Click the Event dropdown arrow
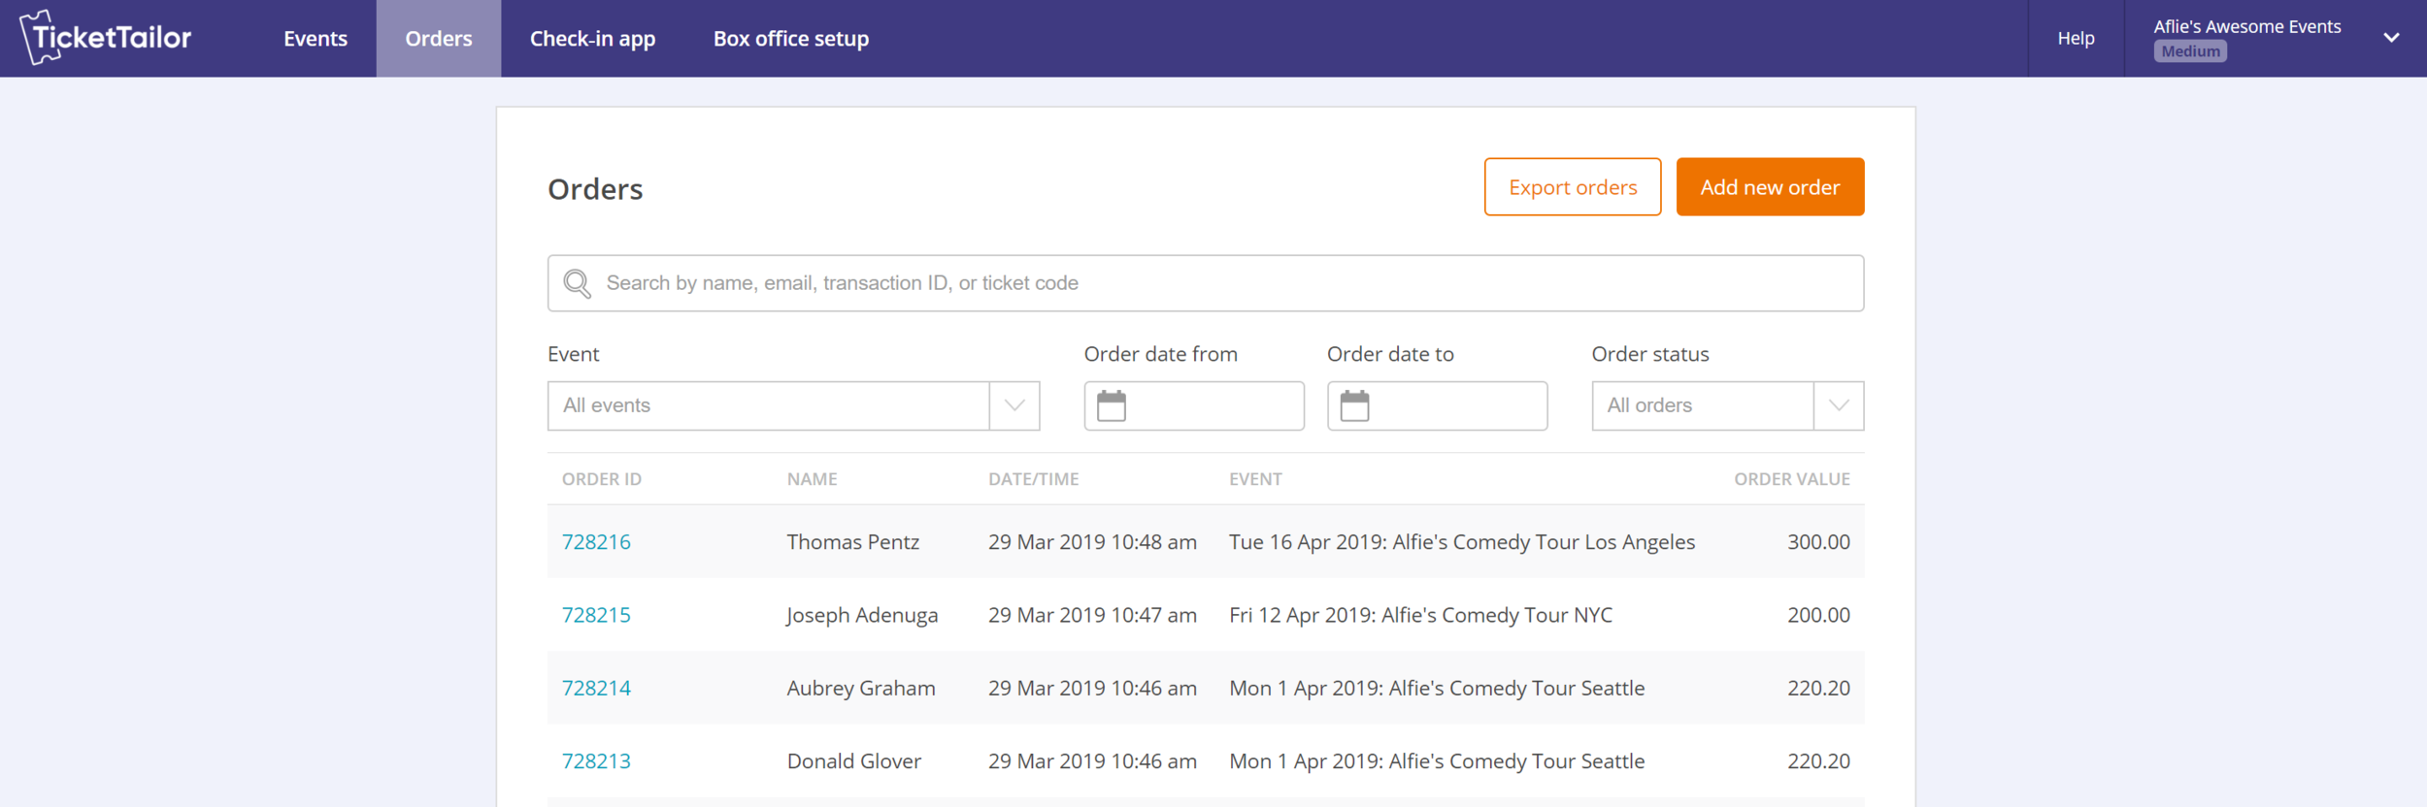This screenshot has width=2427, height=807. tap(1014, 405)
